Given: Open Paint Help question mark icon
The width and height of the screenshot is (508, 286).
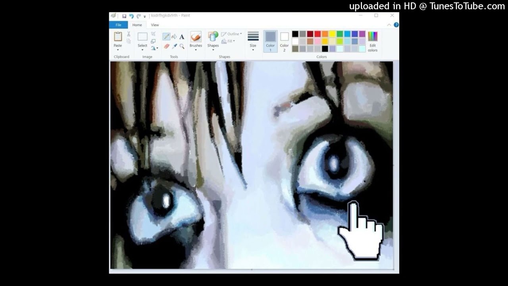Looking at the screenshot, I should tap(396, 25).
